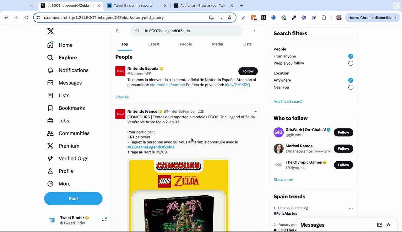402x232 pixels.
Task: Click the search box with #LEGOTheLegendOfZelda
Action: [188, 31]
